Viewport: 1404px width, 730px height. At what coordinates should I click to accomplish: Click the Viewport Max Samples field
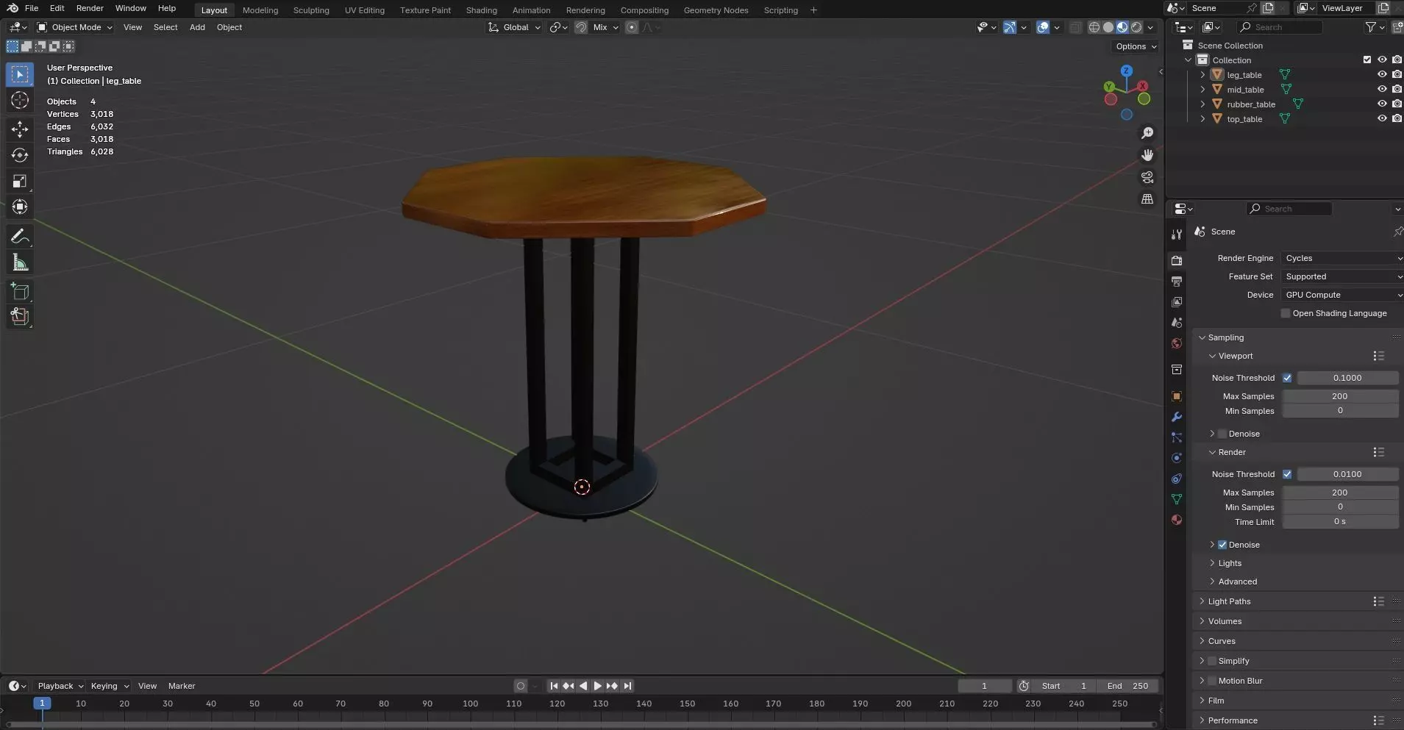pos(1340,396)
